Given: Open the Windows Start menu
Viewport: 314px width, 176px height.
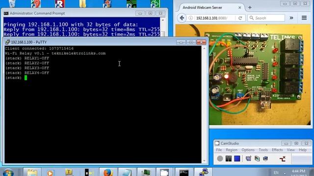Looking at the screenshot, I should (x=8, y=173).
